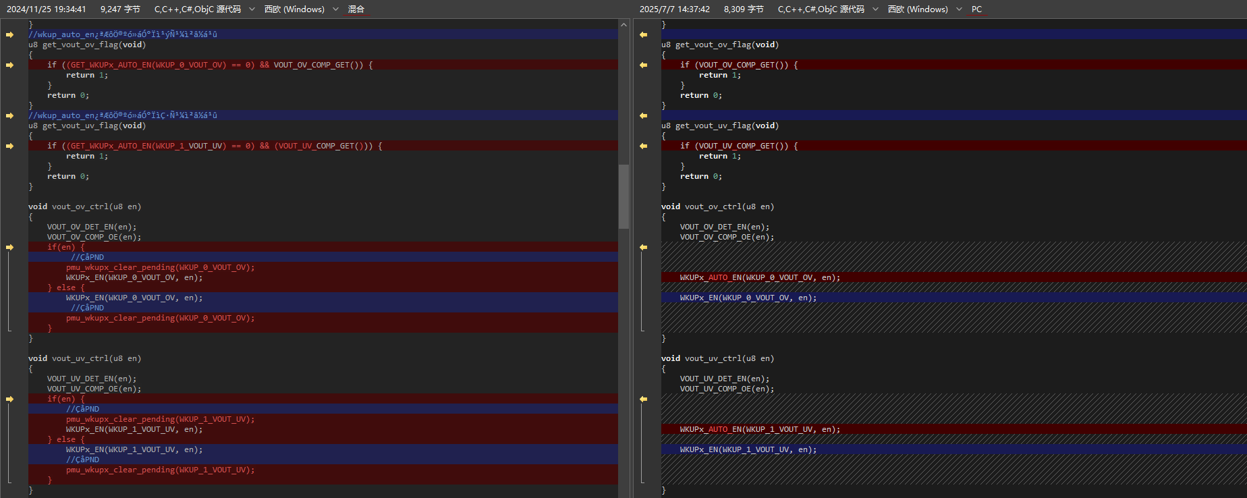
Task: Click right-pane arrow for vout_uv_ctrl difference block
Action: pos(643,399)
